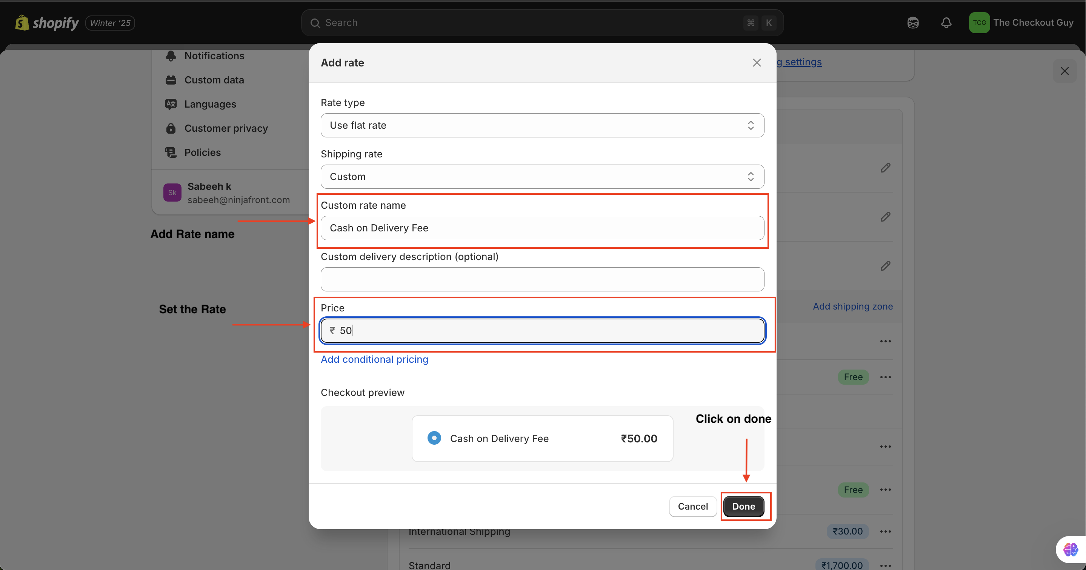Open the notifications bell icon
This screenshot has height=570, width=1086.
pyautogui.click(x=946, y=23)
